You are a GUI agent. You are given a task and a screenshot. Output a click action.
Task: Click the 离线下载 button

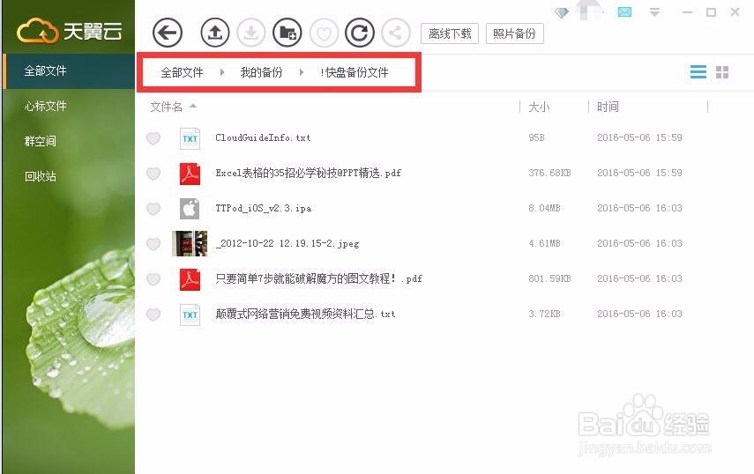pyautogui.click(x=450, y=33)
